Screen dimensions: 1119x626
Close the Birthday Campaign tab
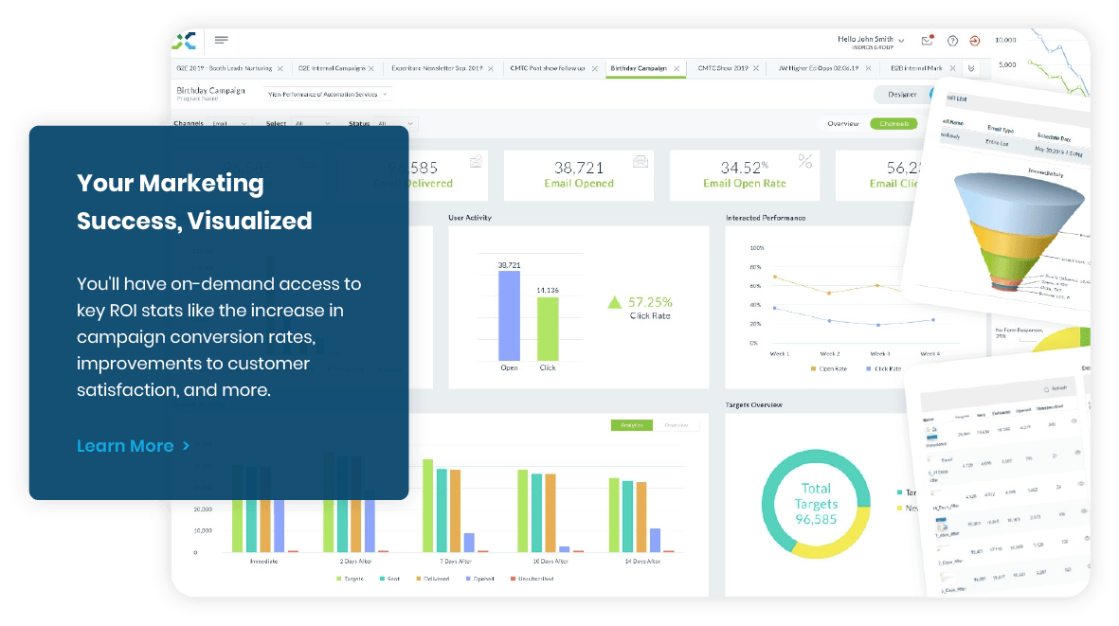tap(677, 68)
